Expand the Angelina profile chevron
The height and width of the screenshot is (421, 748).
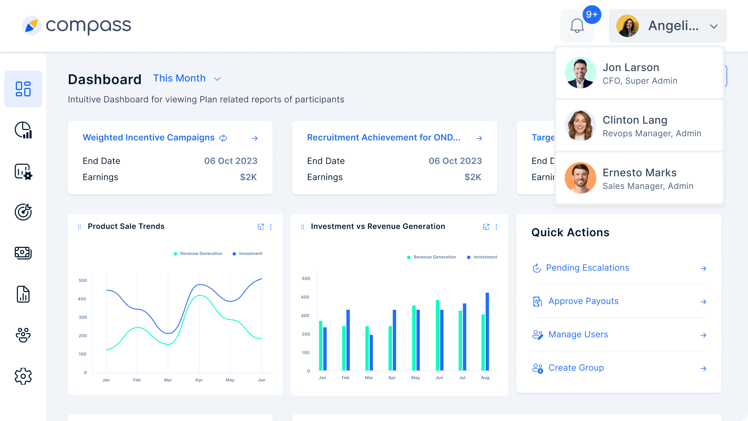pyautogui.click(x=713, y=26)
